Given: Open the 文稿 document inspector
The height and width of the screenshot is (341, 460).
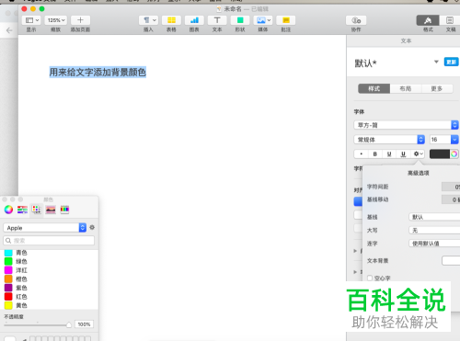Looking at the screenshot, I should coord(450,20).
